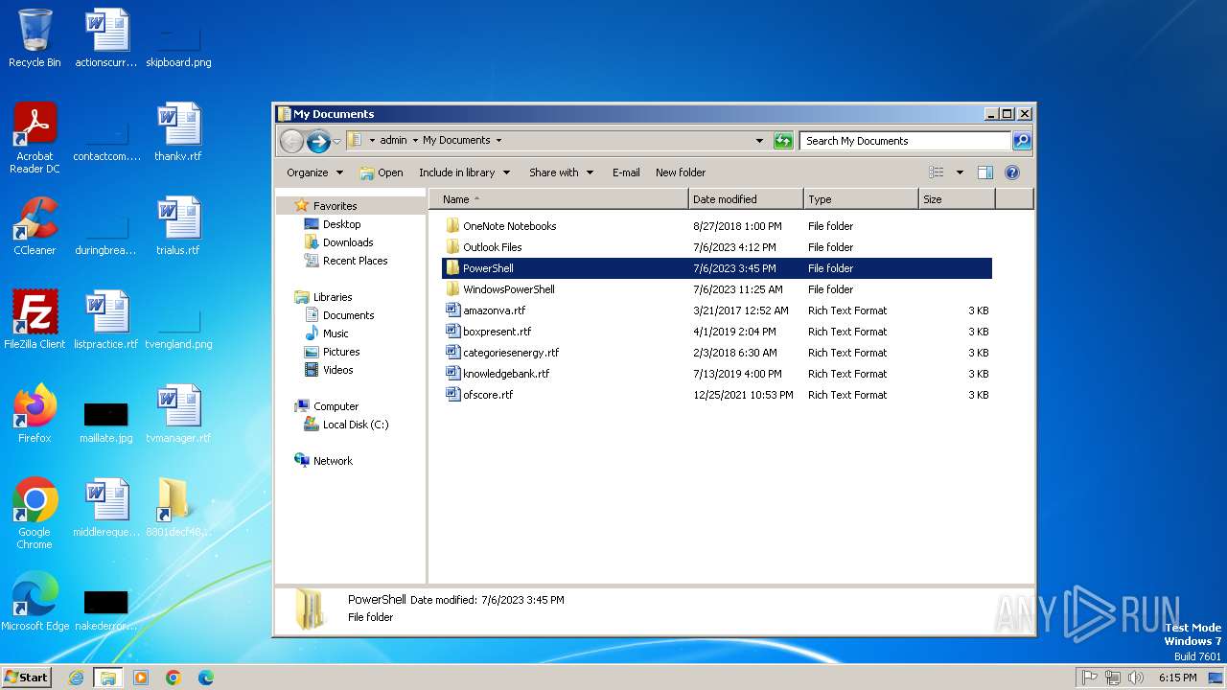The width and height of the screenshot is (1227, 690).
Task: Expand the admin breadcrumb arrow
Action: pyautogui.click(x=415, y=141)
